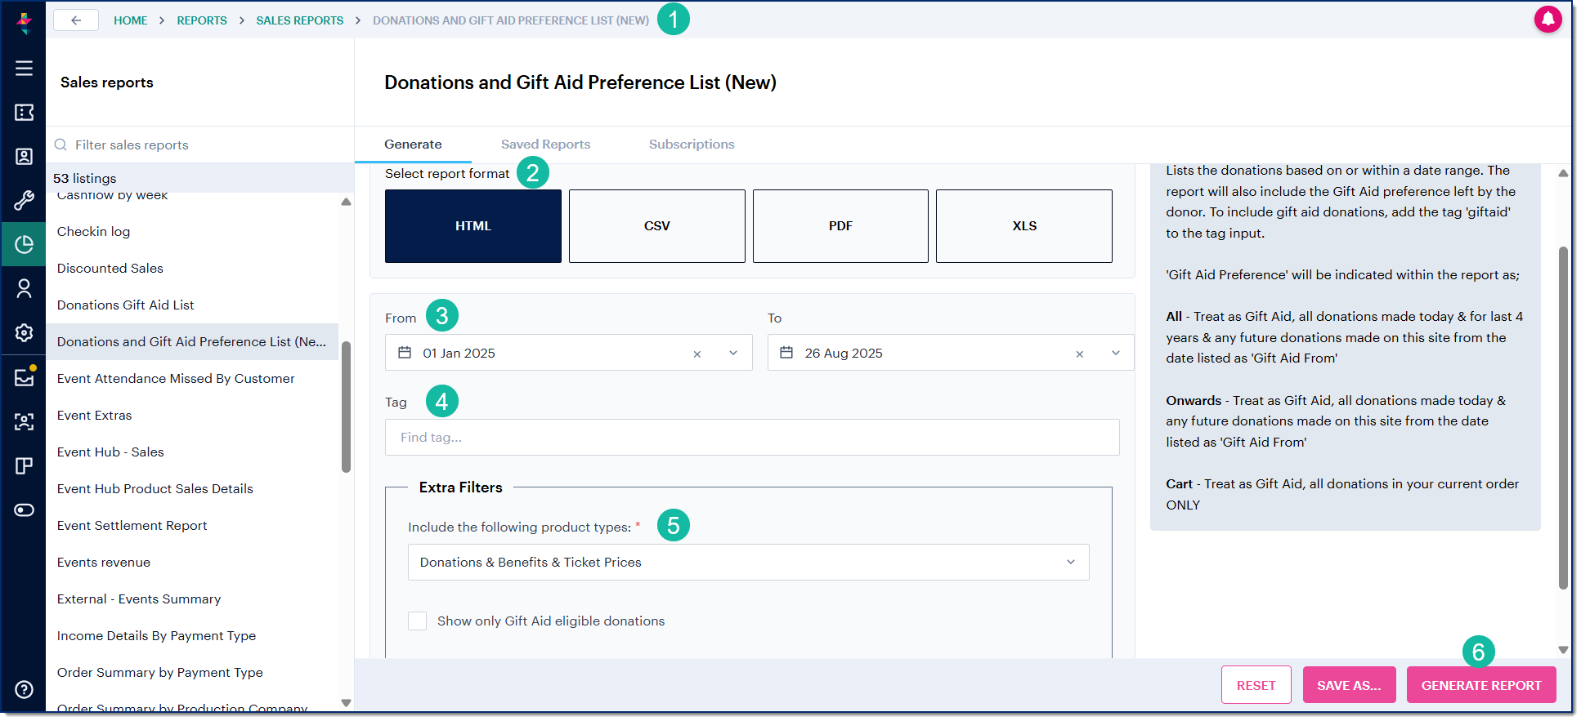Click the Find tag input field
Image resolution: width=1581 pixels, height=721 pixels.
point(752,437)
